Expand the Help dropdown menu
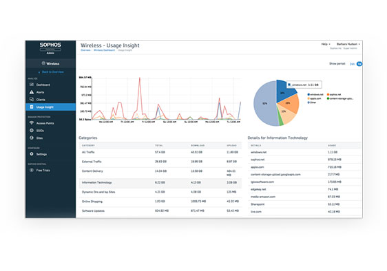 pyautogui.click(x=326, y=44)
